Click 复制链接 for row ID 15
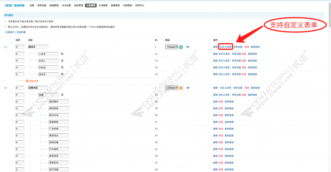Viewport: 331px width, 172px height. tap(252, 74)
